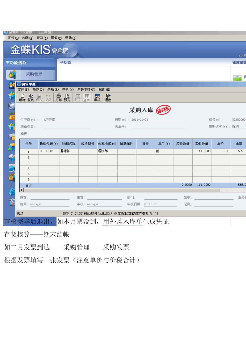Click the 记账 input field
The image size is (246, 348).
[x=214, y=204]
